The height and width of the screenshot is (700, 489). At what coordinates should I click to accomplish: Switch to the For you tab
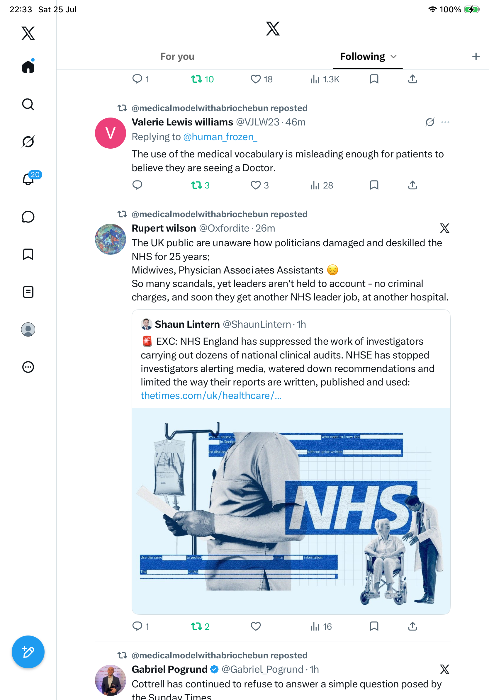tap(177, 56)
